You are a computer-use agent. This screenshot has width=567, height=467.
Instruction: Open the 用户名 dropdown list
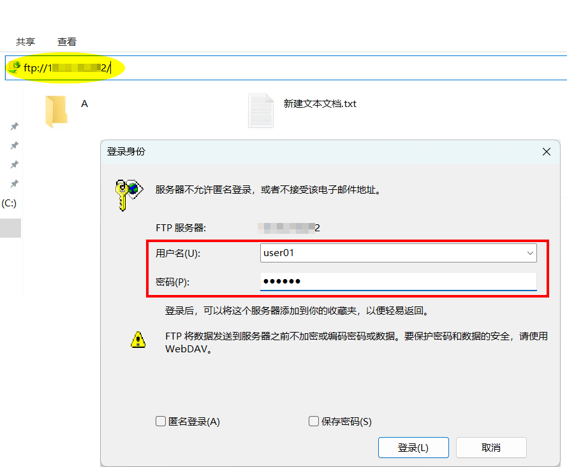[x=531, y=253]
